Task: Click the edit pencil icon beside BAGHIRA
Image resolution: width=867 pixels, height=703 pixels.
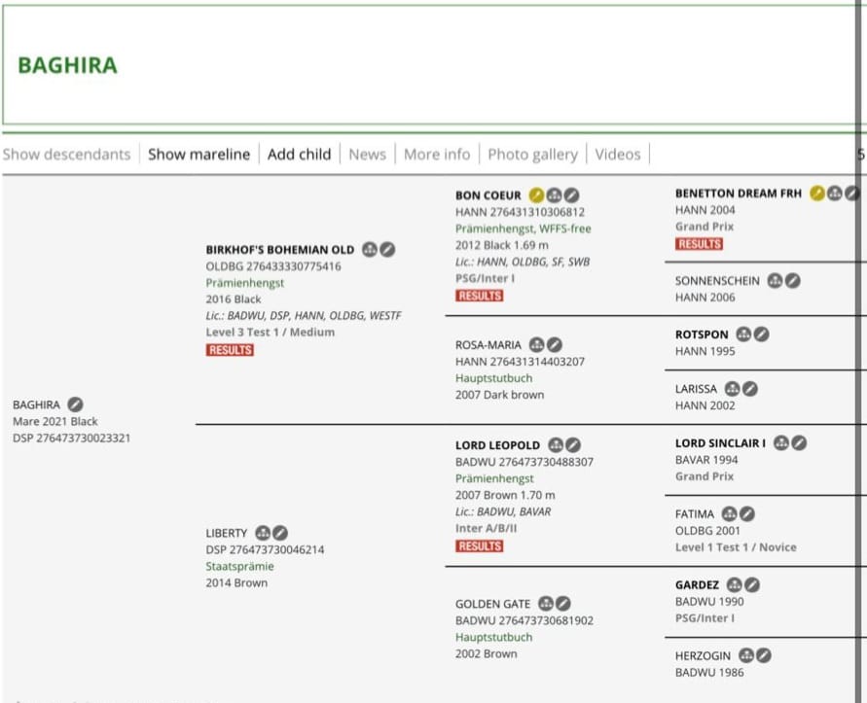Action: [x=76, y=404]
